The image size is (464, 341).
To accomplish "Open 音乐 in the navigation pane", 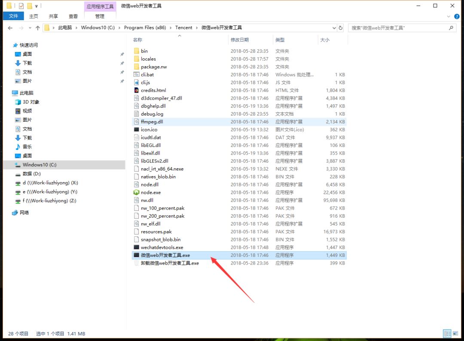I will [x=27, y=147].
